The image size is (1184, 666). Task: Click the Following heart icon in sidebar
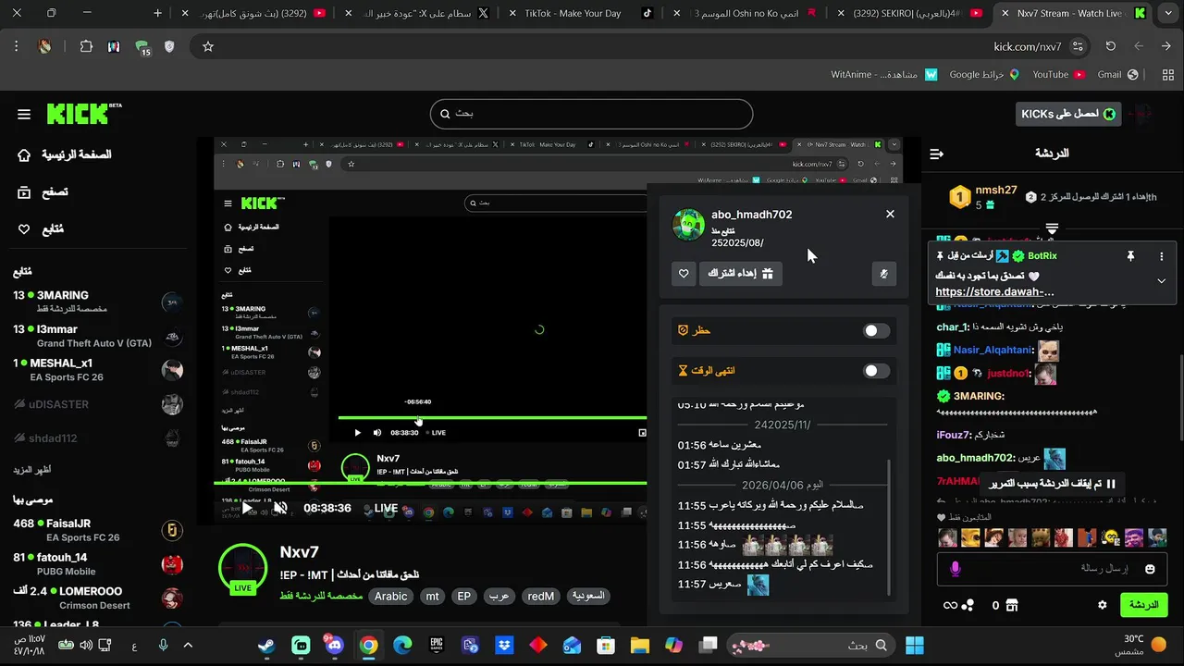tap(24, 229)
